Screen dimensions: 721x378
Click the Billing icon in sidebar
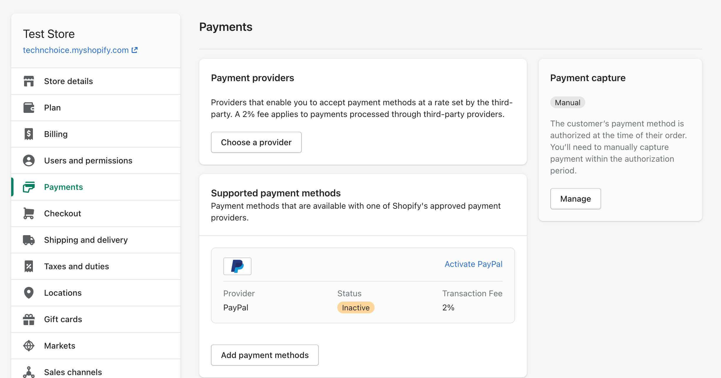[29, 134]
